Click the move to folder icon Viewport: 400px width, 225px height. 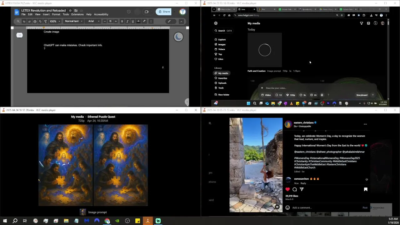pyautogui.click(x=76, y=11)
